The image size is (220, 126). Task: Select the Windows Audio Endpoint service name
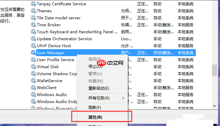(x=57, y=101)
